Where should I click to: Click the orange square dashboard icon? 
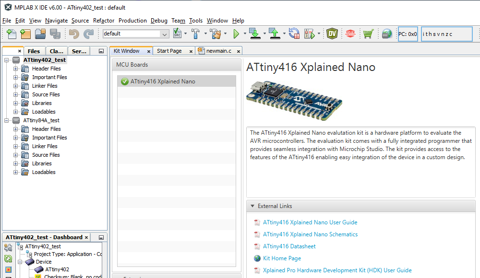click(x=8, y=270)
